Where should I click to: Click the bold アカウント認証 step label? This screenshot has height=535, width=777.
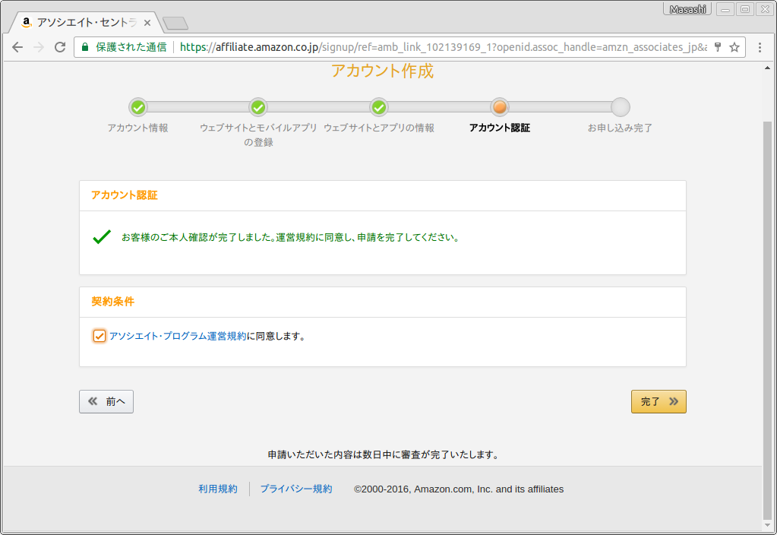point(500,128)
